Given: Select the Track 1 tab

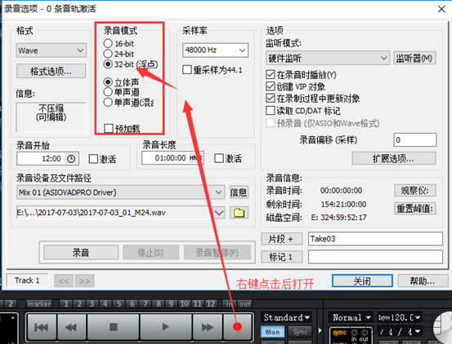Looking at the screenshot, I should pos(27,280).
